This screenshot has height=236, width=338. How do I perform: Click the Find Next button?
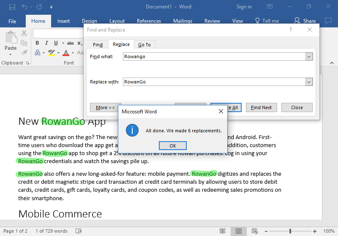tap(261, 107)
